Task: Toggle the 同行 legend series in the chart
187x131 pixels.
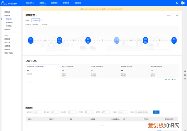Action: point(174,79)
